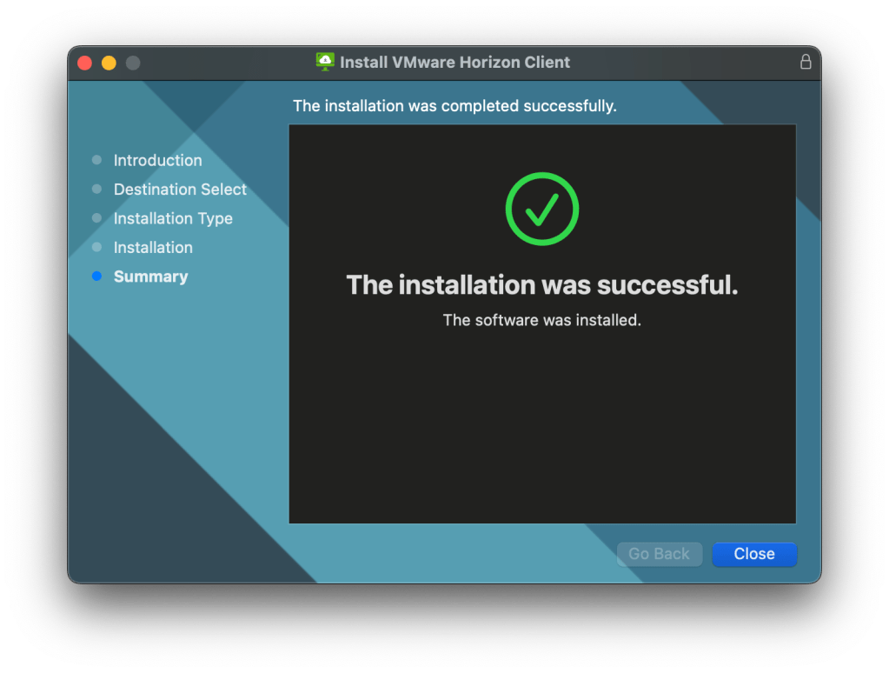Click the bullet beside Installation Type

point(96,218)
